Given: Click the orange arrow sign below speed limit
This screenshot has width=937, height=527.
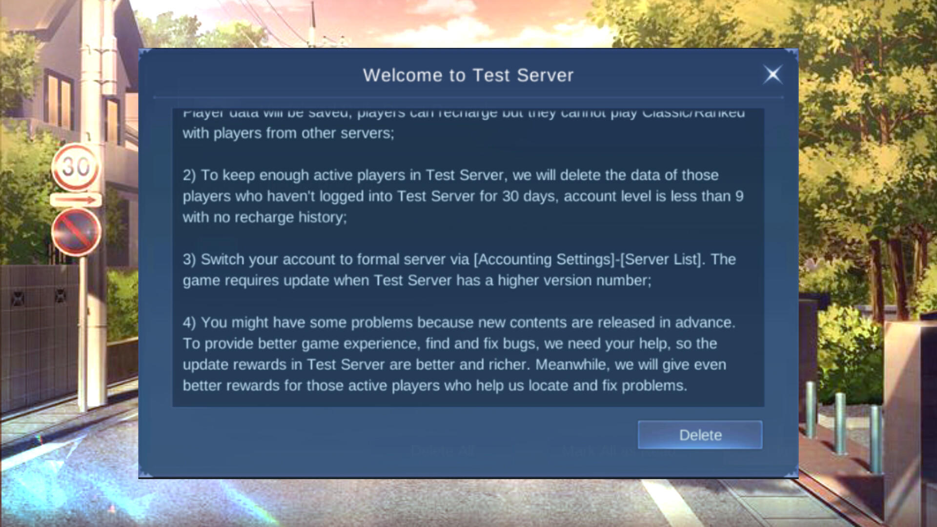Looking at the screenshot, I should coord(76,200).
